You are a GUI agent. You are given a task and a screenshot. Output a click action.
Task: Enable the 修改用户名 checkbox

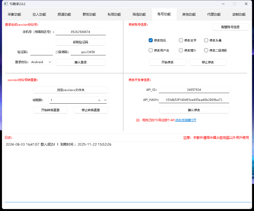150,50
